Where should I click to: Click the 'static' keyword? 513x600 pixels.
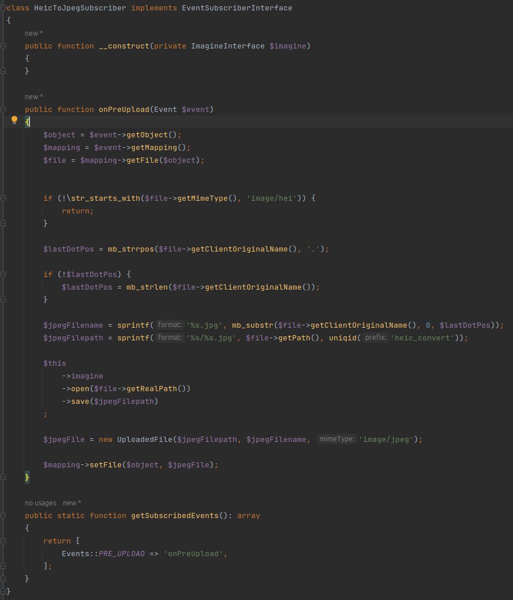(x=71, y=515)
